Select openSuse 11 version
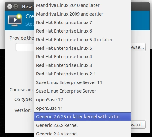The height and width of the screenshot is (137, 152). 83,108
